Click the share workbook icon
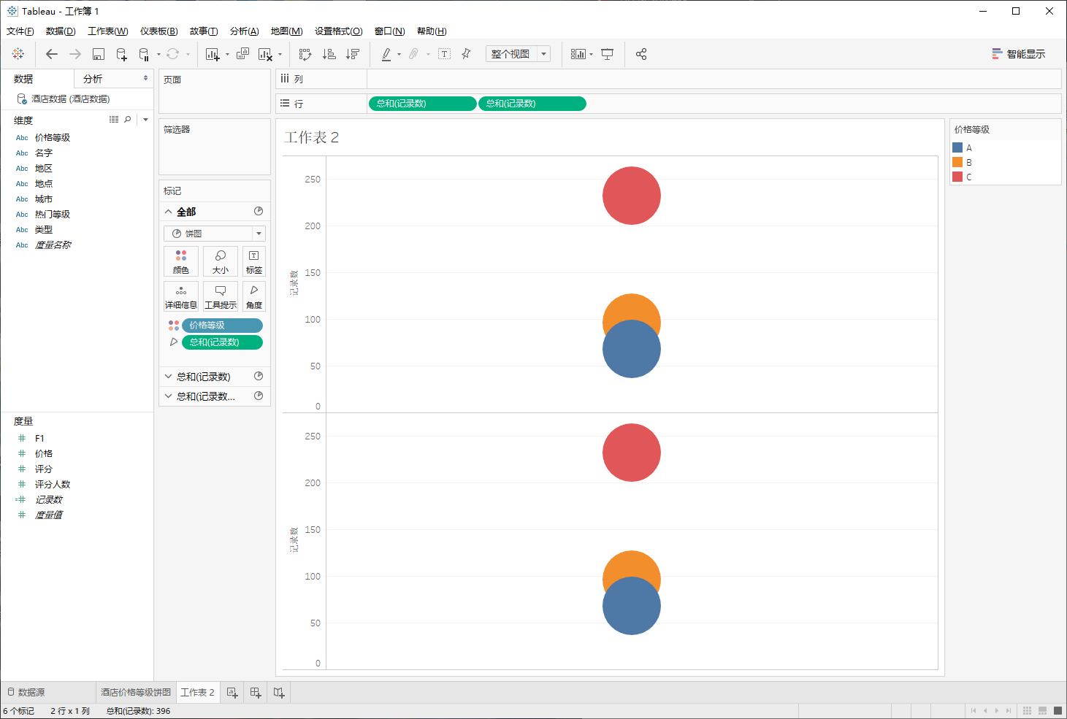The width and height of the screenshot is (1067, 719). [x=641, y=54]
